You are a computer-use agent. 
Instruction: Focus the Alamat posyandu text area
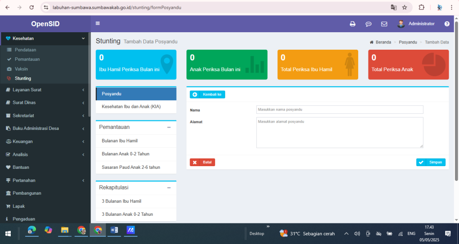(x=340, y=133)
